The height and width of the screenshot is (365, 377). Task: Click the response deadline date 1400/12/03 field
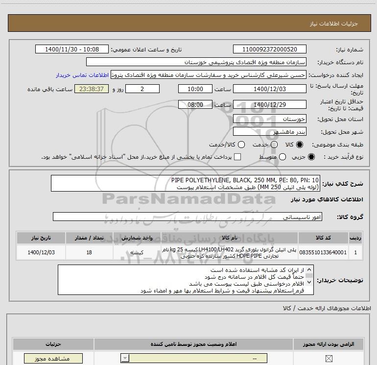point(269,89)
